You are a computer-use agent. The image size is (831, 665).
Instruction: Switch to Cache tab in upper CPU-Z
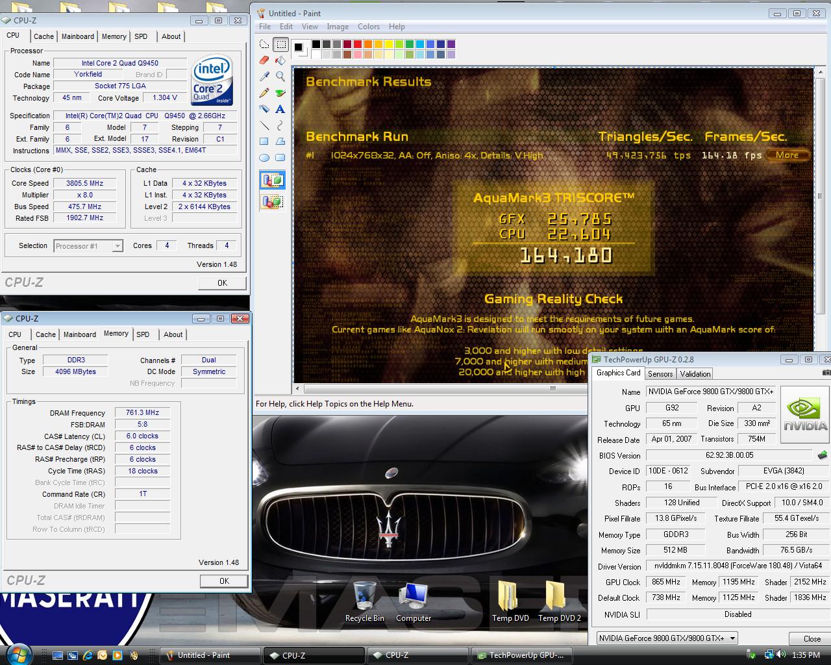[x=43, y=37]
